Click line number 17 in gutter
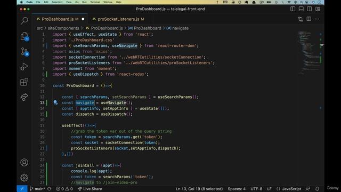The image size is (341, 192). pyautogui.click(x=42, y=125)
